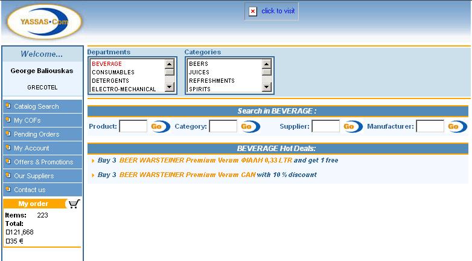
Task: Click the bullet icon beside My COFs
Action: point(8,120)
